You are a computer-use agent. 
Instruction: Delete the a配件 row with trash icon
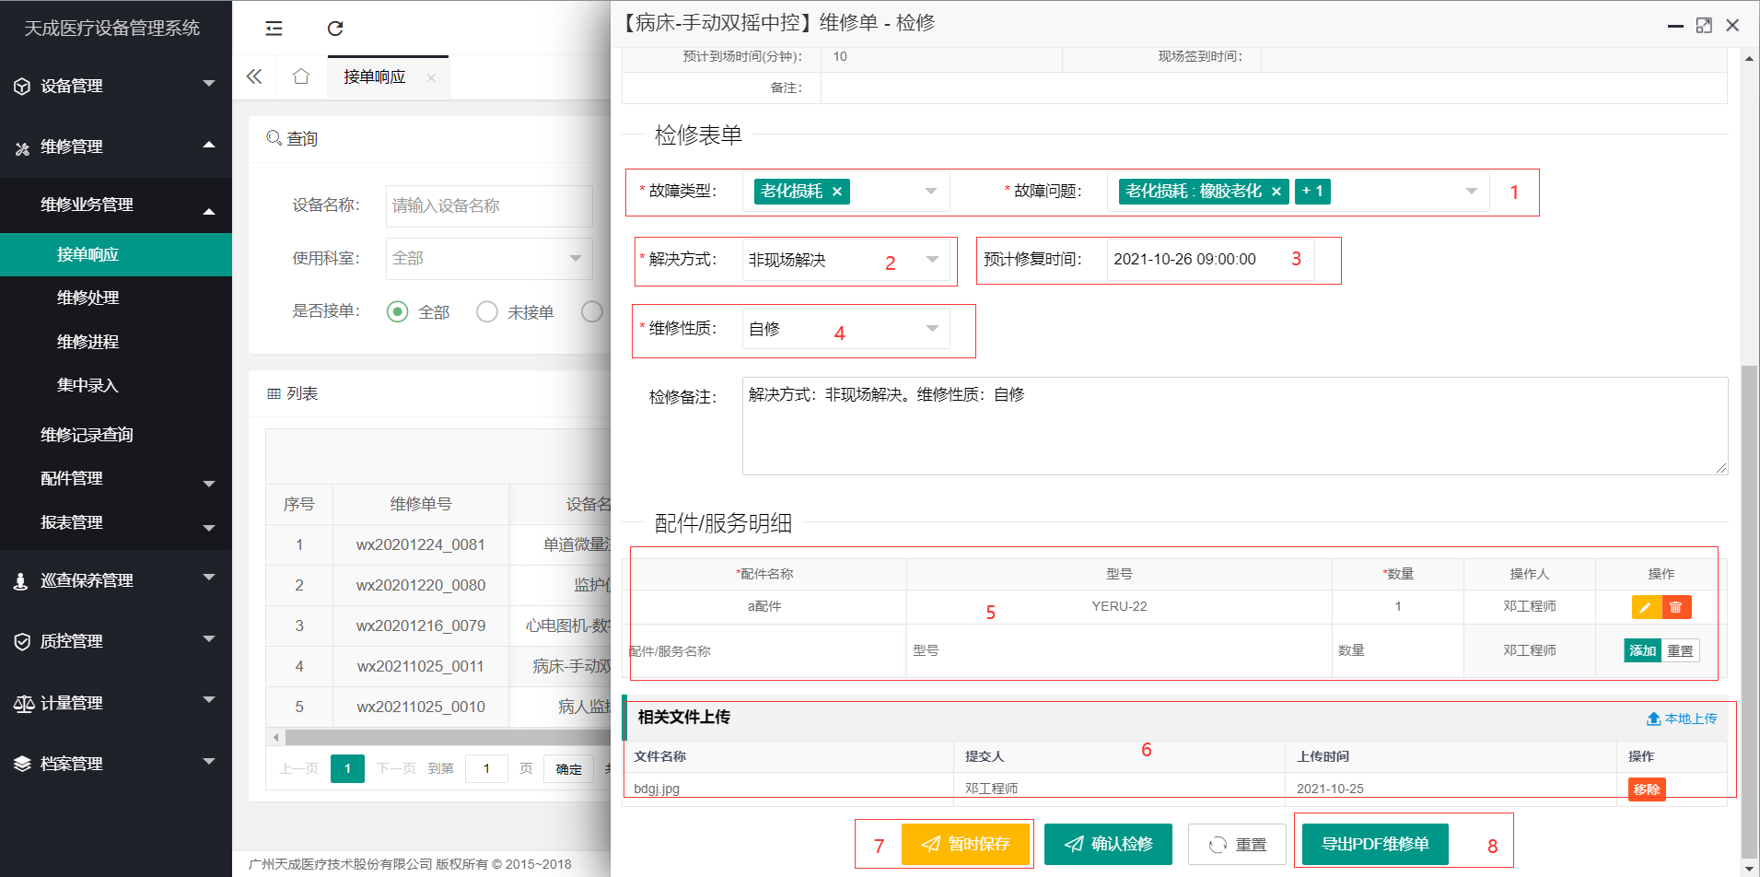1676,607
